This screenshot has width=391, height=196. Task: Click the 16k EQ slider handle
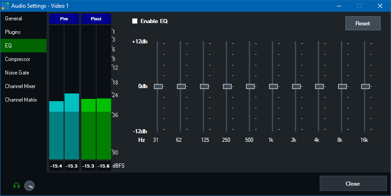coord(365,86)
